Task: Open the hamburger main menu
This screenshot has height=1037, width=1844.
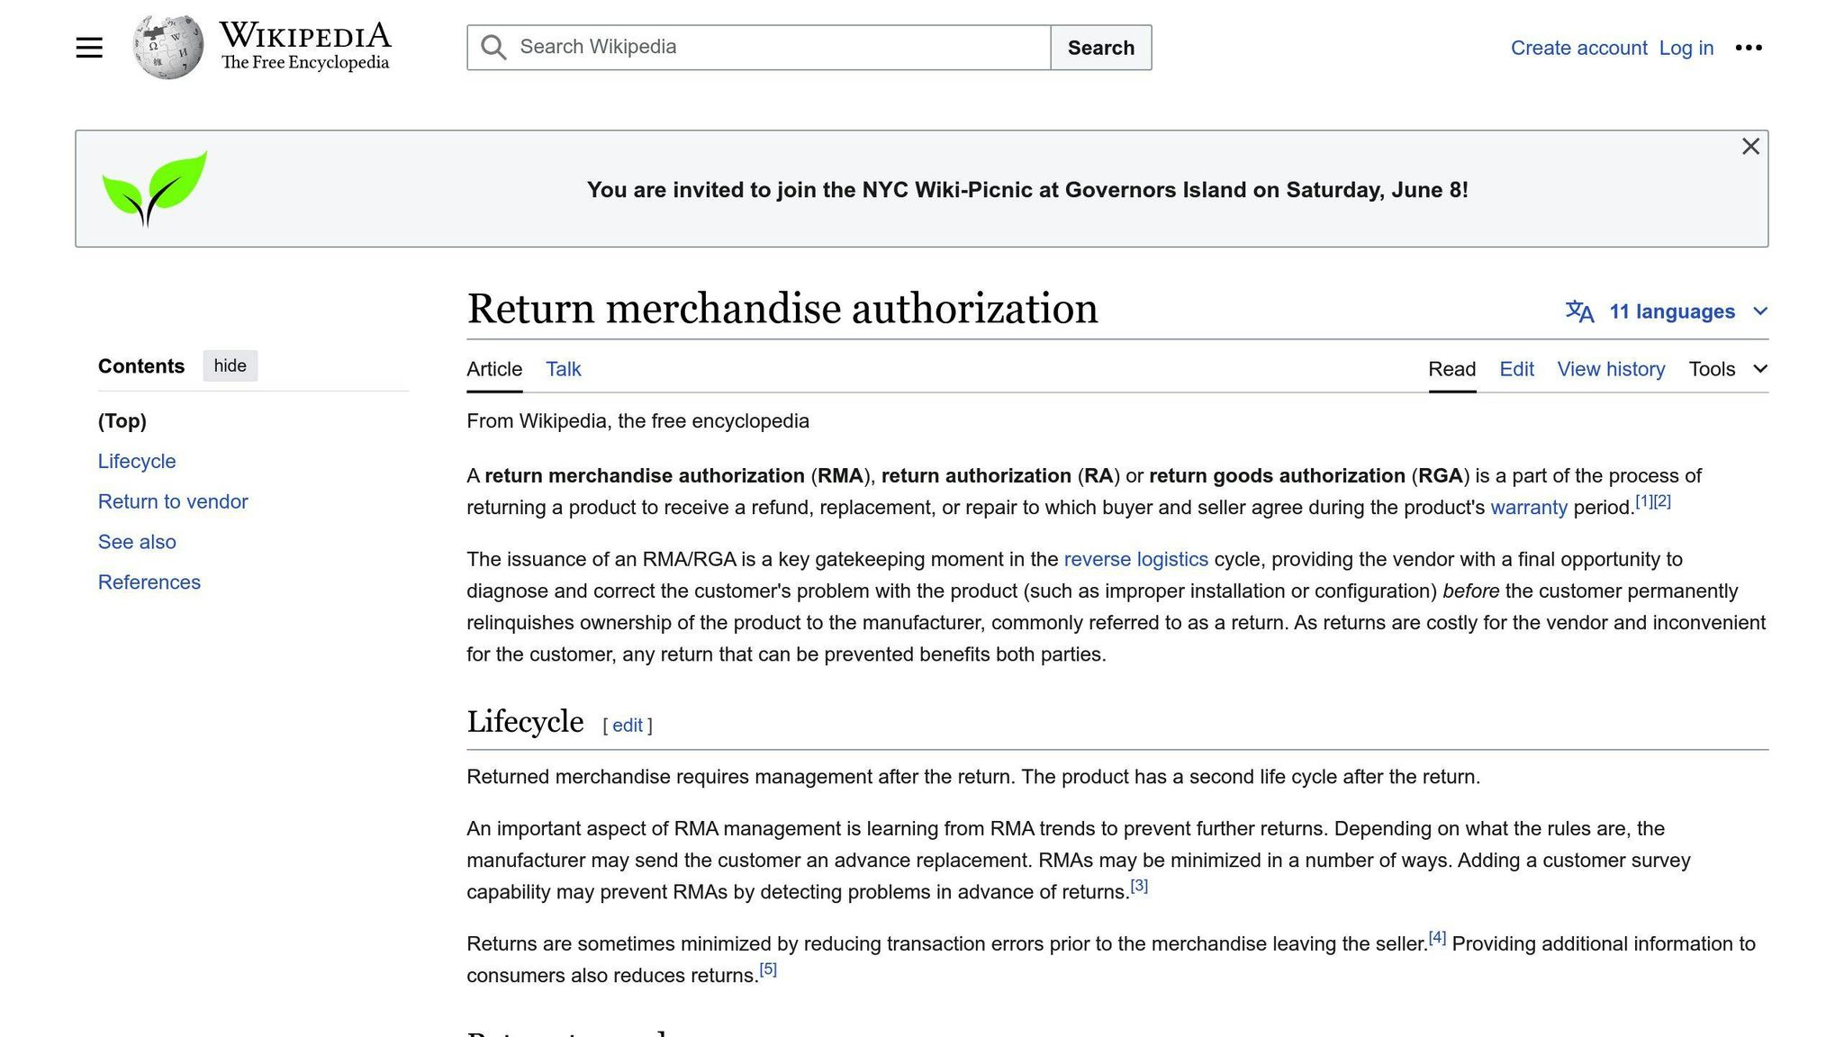Action: 89,48
